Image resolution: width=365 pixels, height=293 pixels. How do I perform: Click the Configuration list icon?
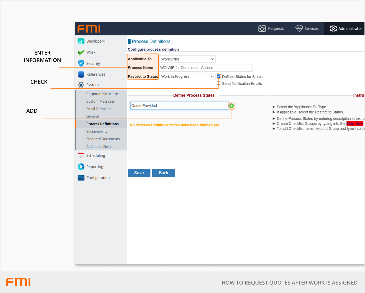(x=81, y=178)
